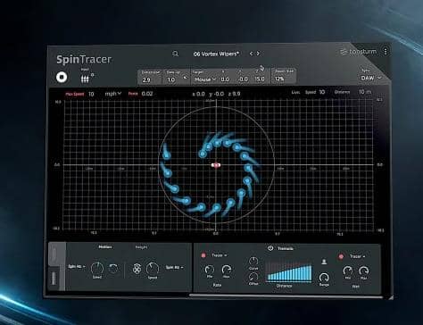Go to the next preset arrow
This screenshot has width=423, height=325.
[258, 54]
